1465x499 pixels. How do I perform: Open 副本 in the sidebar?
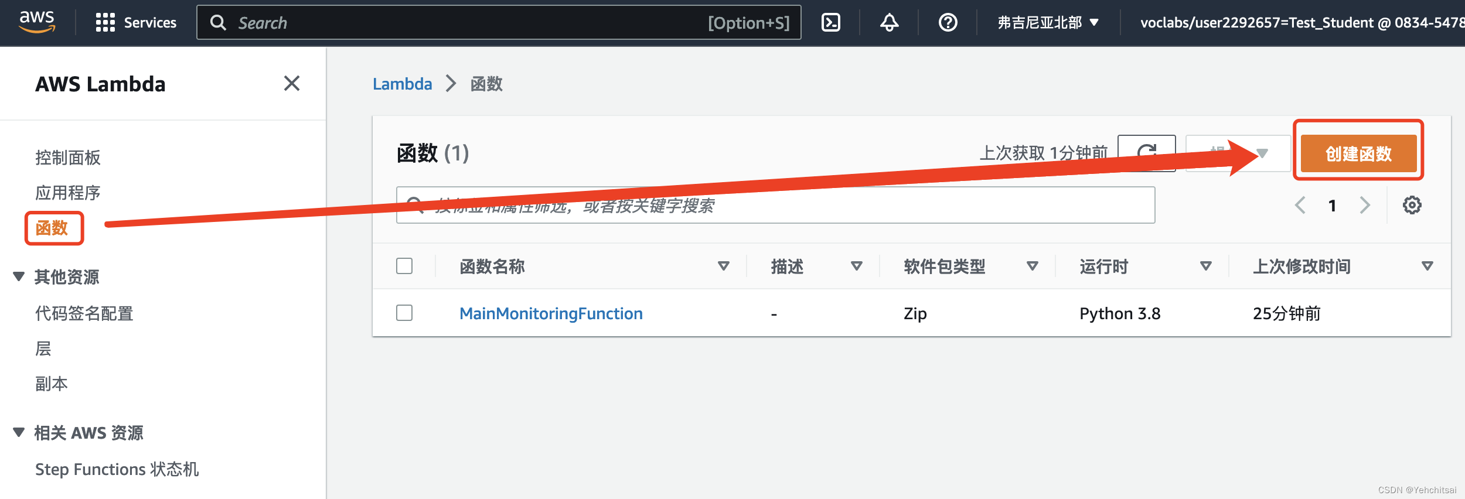tap(52, 384)
